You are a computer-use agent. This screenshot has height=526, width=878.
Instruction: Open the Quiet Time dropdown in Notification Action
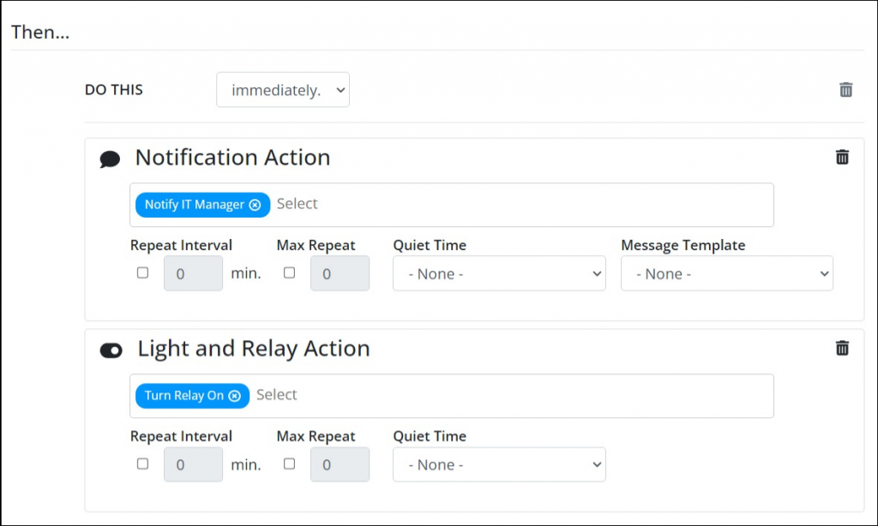click(499, 273)
